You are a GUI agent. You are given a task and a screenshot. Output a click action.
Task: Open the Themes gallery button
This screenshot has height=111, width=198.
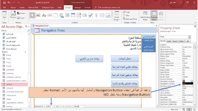13,16
